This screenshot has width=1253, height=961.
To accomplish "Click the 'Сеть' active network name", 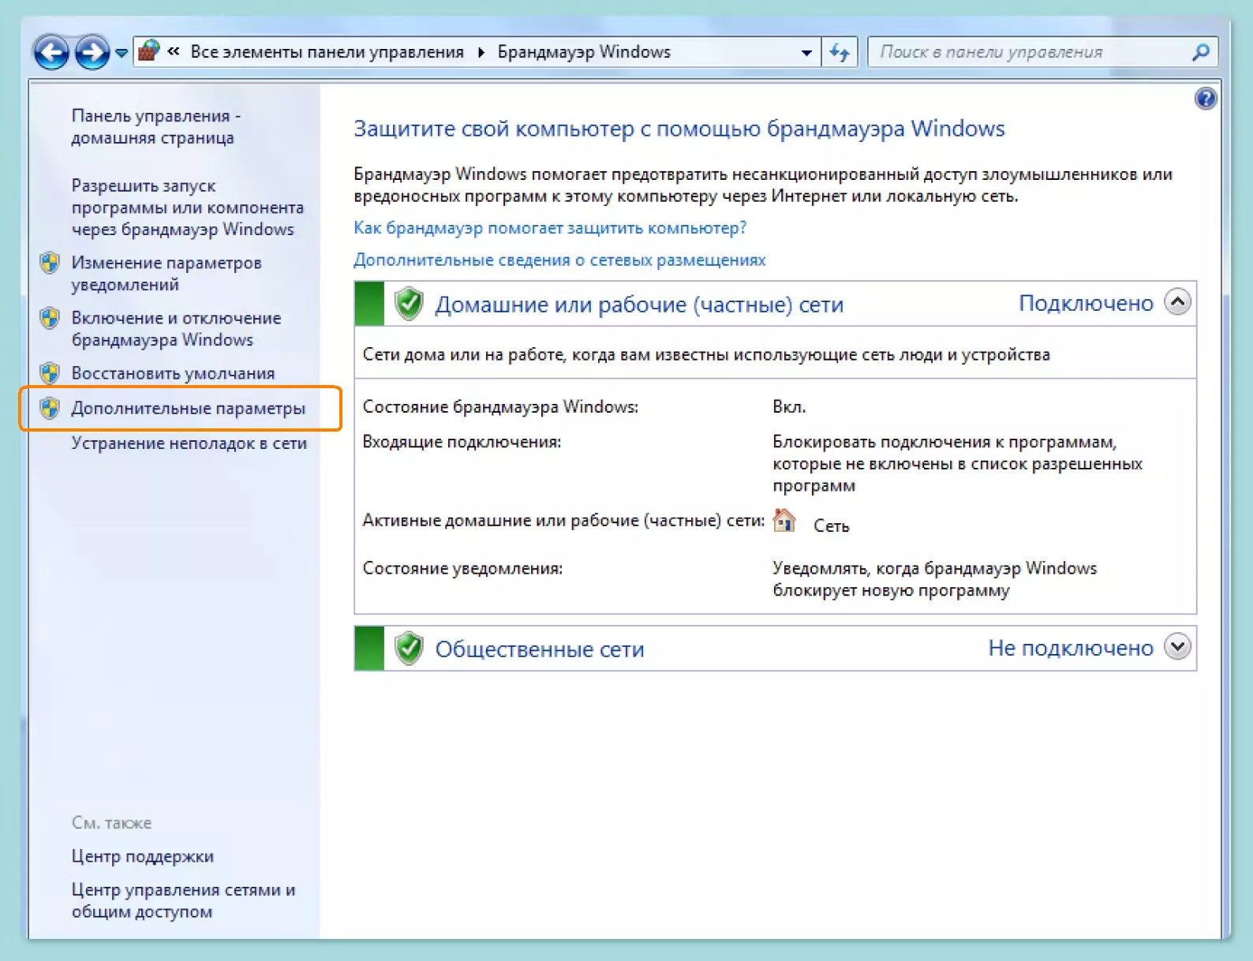I will pos(832,526).
